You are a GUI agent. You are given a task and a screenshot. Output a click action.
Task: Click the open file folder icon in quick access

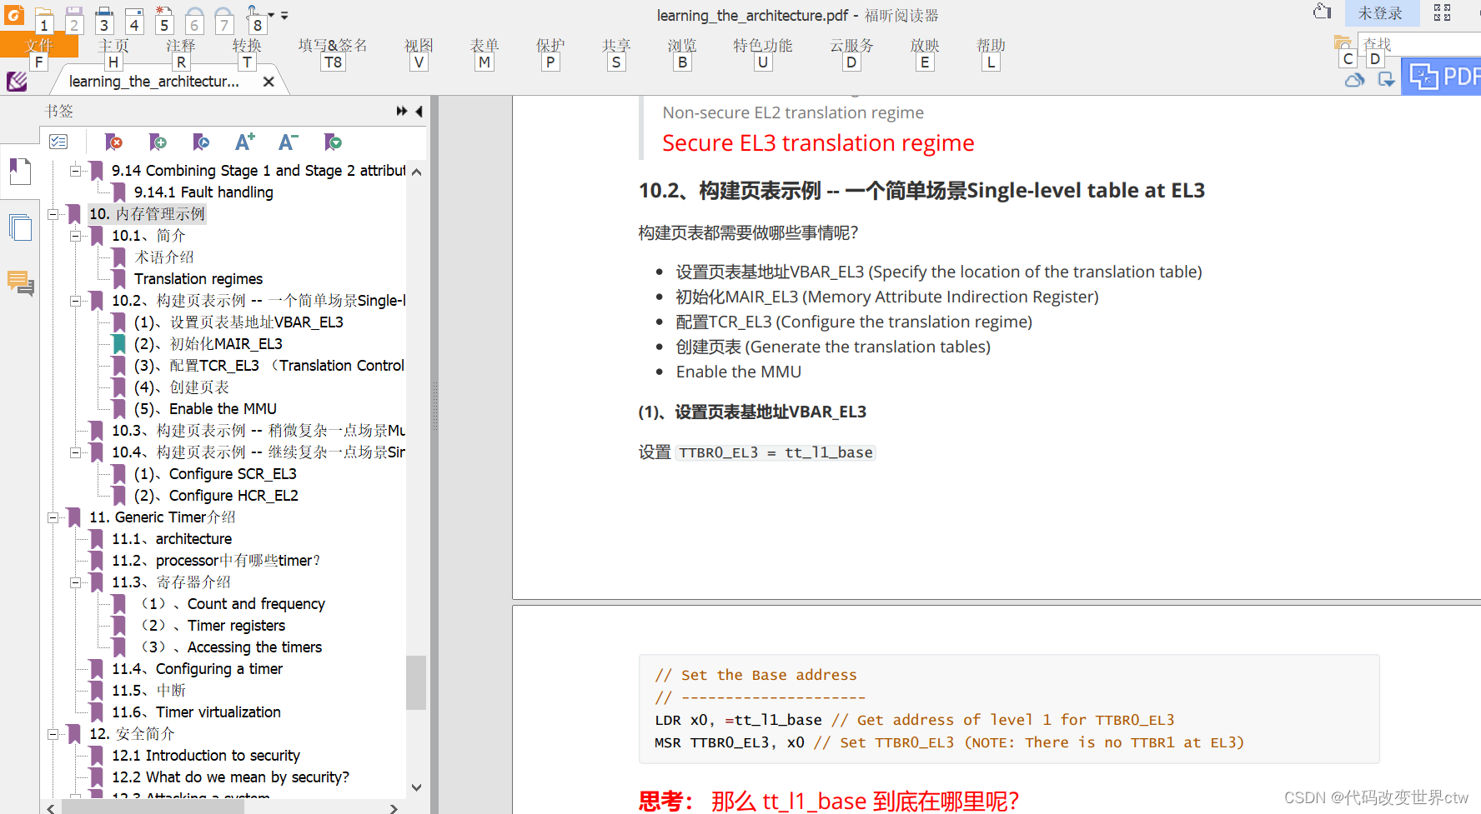click(44, 18)
